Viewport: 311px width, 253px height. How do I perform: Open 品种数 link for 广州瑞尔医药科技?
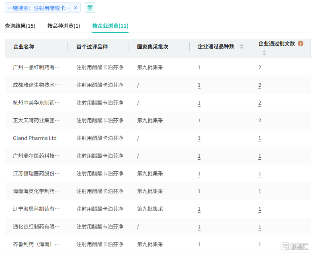pos(199,156)
